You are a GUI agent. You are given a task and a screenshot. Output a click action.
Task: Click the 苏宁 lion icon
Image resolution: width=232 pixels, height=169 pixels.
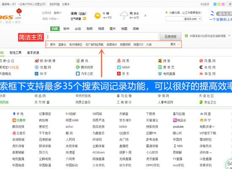coord(202,120)
